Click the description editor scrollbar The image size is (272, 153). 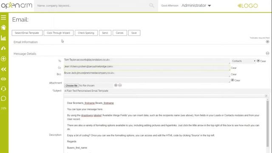coord(267,124)
